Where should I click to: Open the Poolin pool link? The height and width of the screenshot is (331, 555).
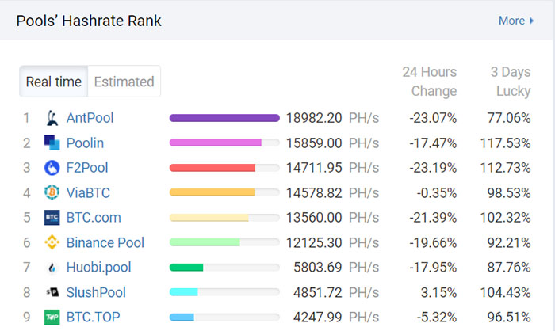click(x=85, y=143)
